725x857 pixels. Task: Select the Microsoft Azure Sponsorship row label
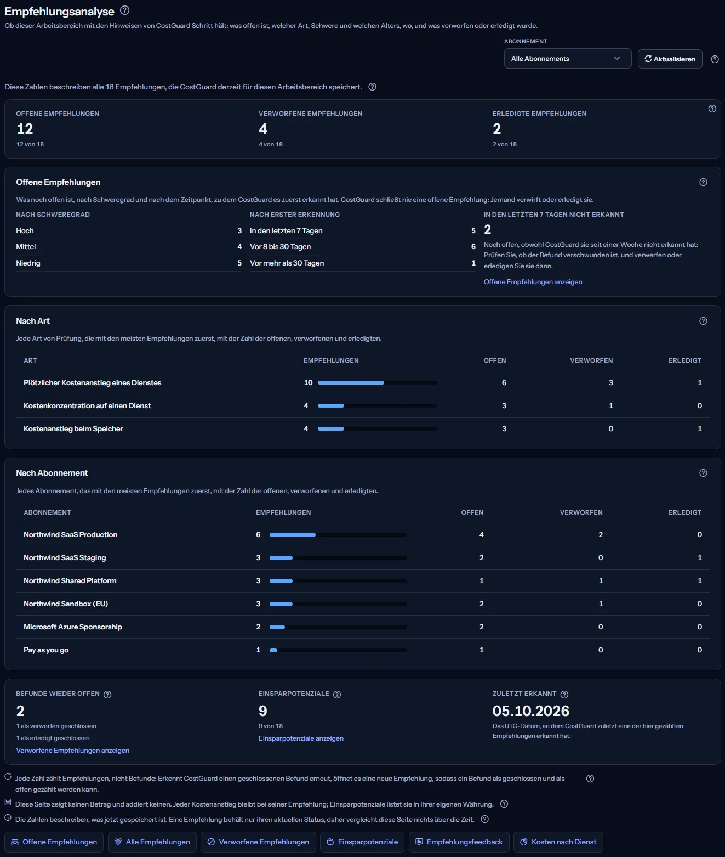pos(73,627)
